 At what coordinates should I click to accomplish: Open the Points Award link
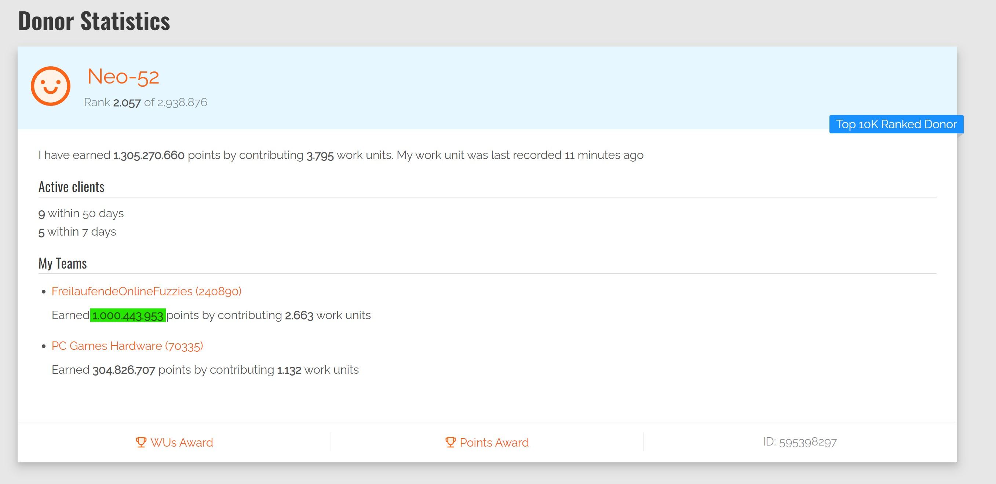tap(494, 442)
